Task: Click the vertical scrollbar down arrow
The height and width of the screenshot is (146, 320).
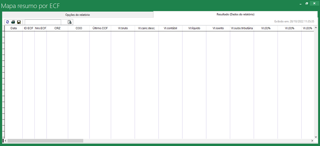Action: [x=316, y=137]
